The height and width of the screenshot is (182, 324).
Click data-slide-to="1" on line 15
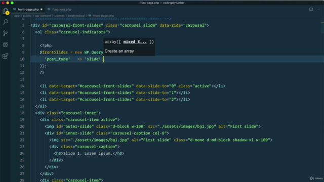point(156,93)
